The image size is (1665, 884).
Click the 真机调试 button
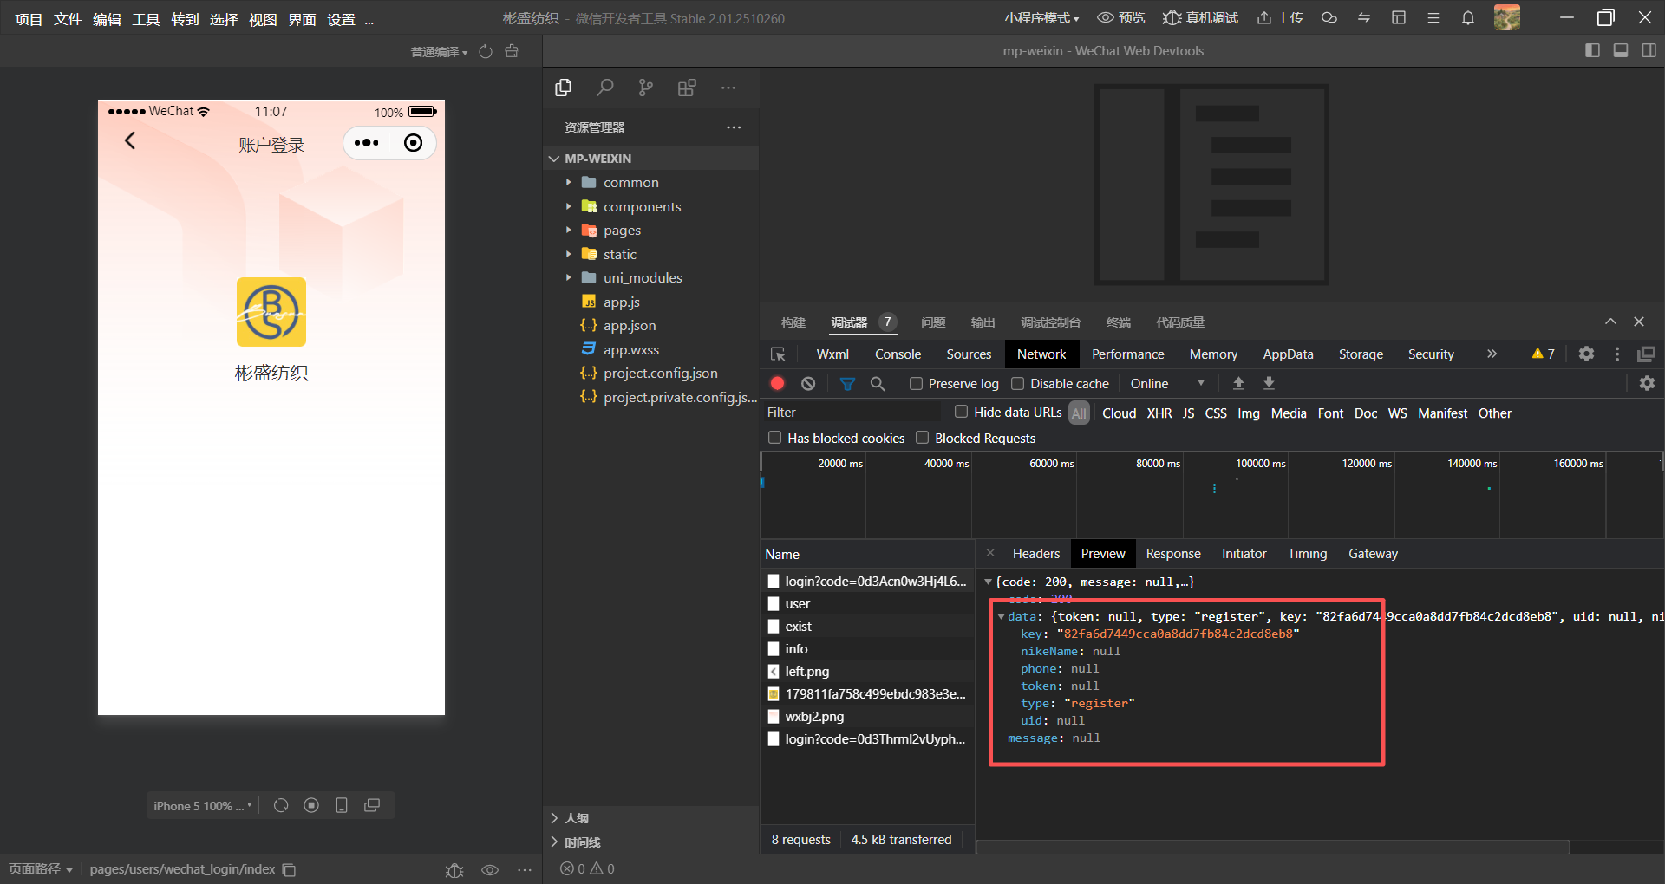coord(1201,18)
